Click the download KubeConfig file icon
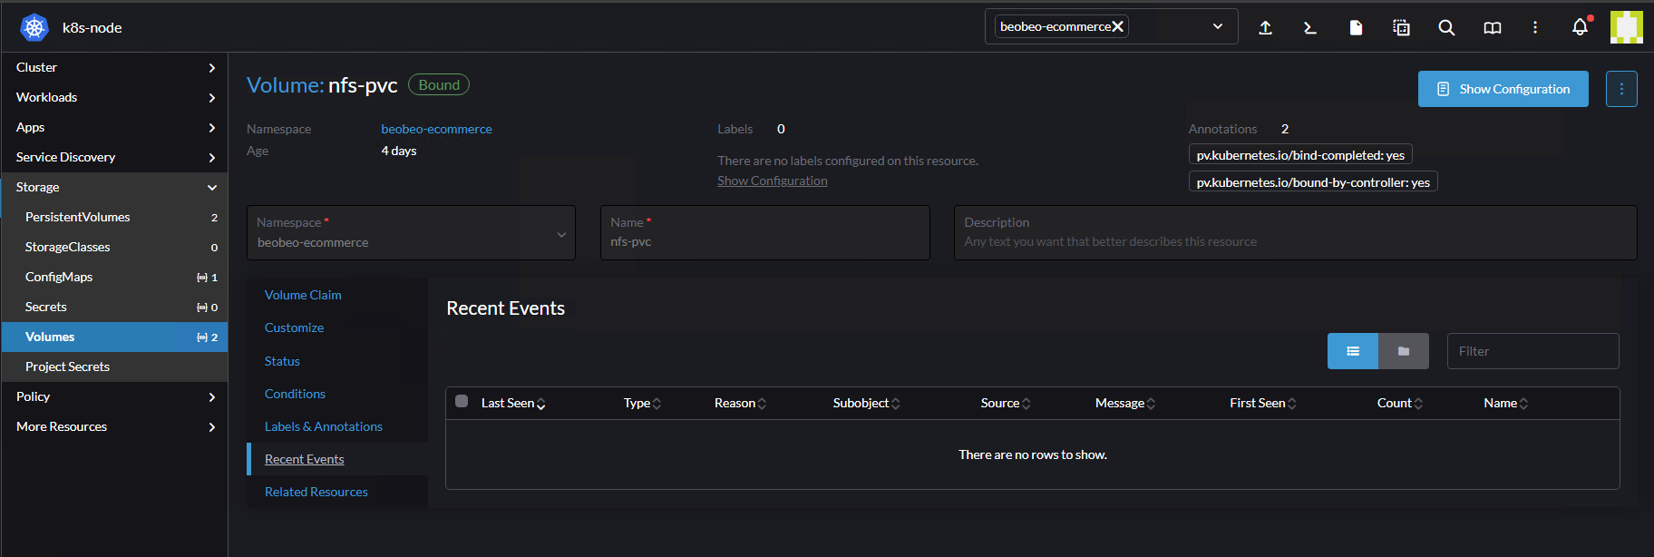 [1356, 28]
